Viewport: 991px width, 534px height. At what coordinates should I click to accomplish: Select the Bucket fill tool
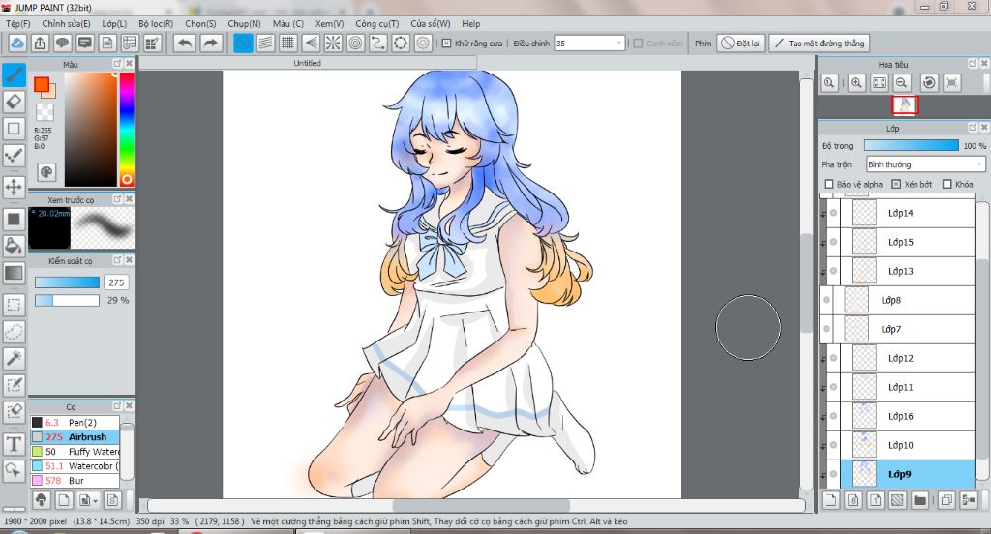point(14,246)
